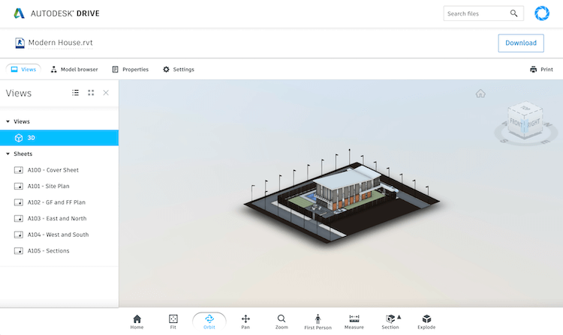The image size is (563, 335).
Task: Open sheet A104 - West and South
Action: [x=59, y=235]
